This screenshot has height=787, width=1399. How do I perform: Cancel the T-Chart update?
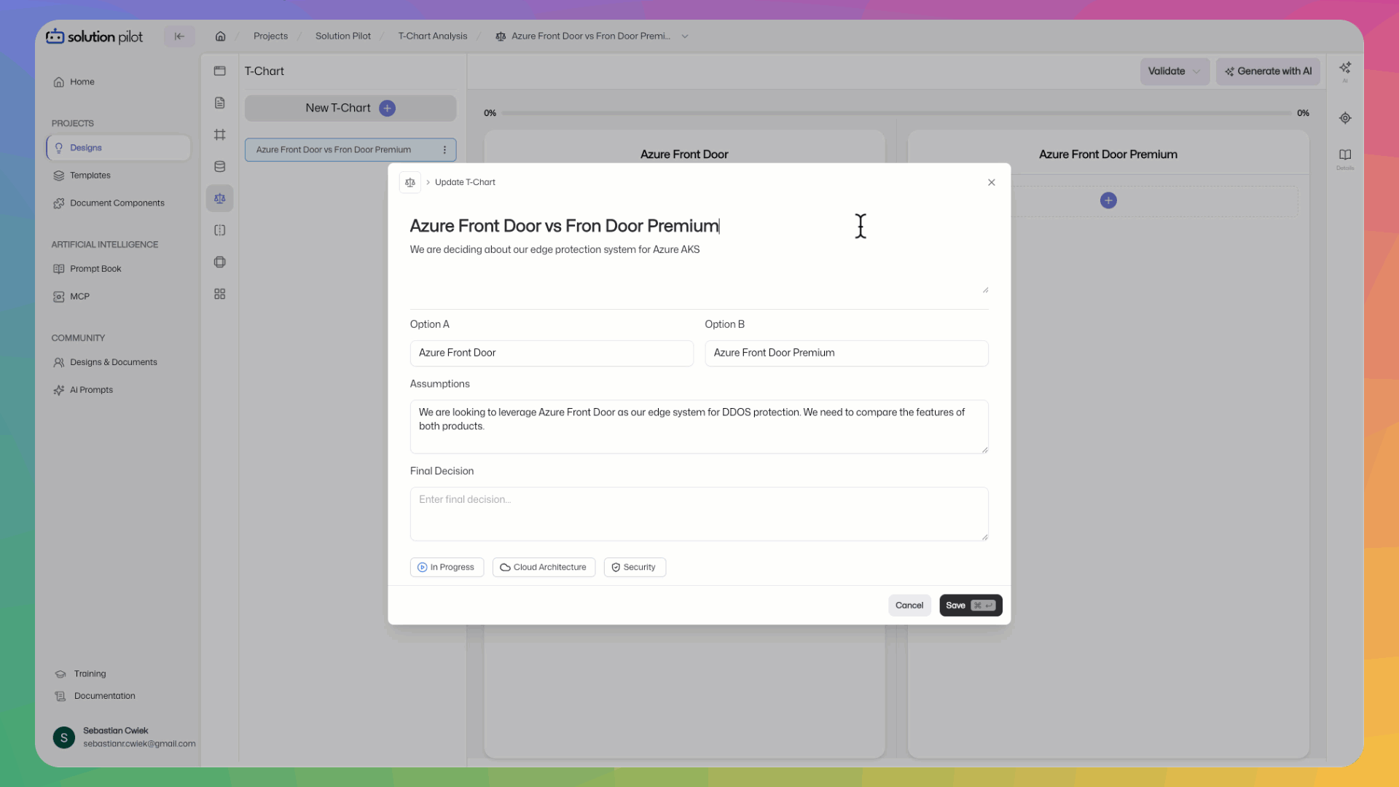pyautogui.click(x=909, y=606)
